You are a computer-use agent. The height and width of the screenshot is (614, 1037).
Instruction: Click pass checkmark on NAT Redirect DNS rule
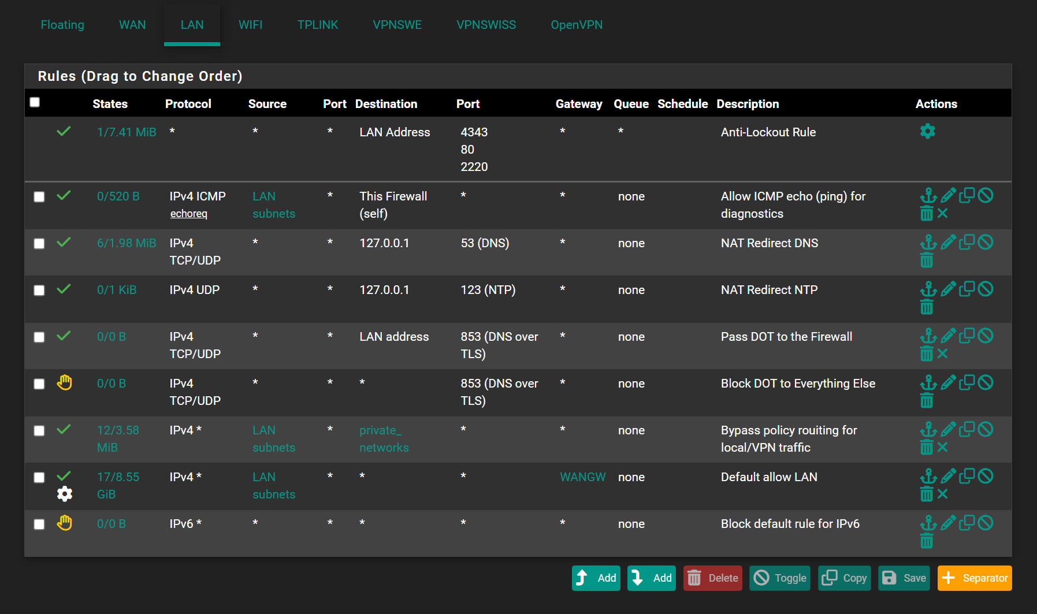click(x=64, y=242)
